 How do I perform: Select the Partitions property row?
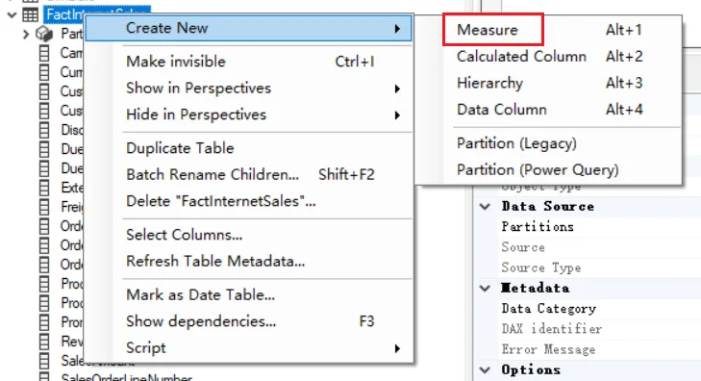[599, 227]
